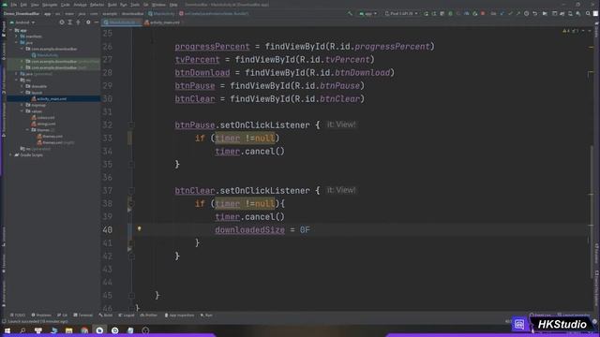Image resolution: width=600 pixels, height=337 pixels.
Task: Collapse the app module in project tree
Action: pos(10,30)
